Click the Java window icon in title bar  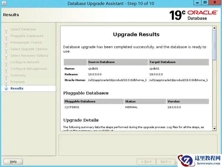[x=4, y=3]
